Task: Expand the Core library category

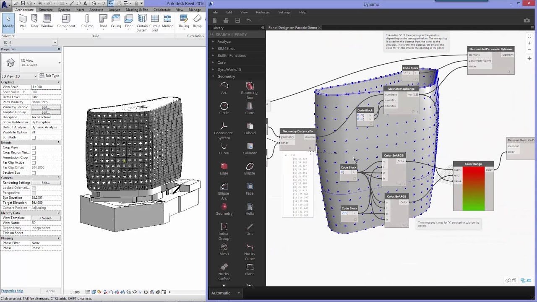Action: click(222, 62)
